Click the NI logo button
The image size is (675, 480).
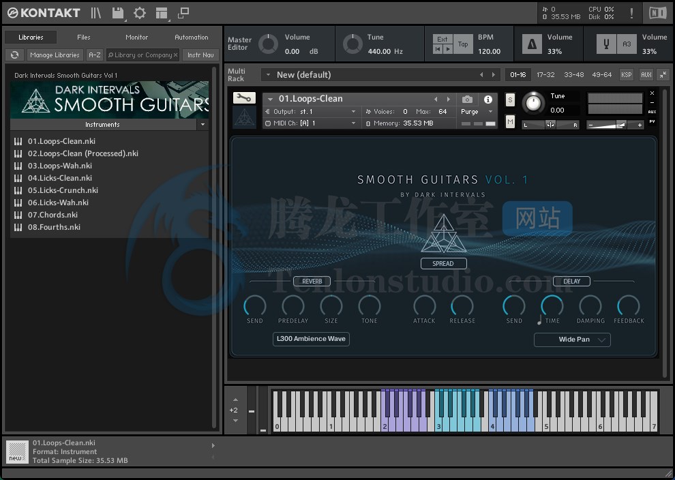(x=657, y=13)
